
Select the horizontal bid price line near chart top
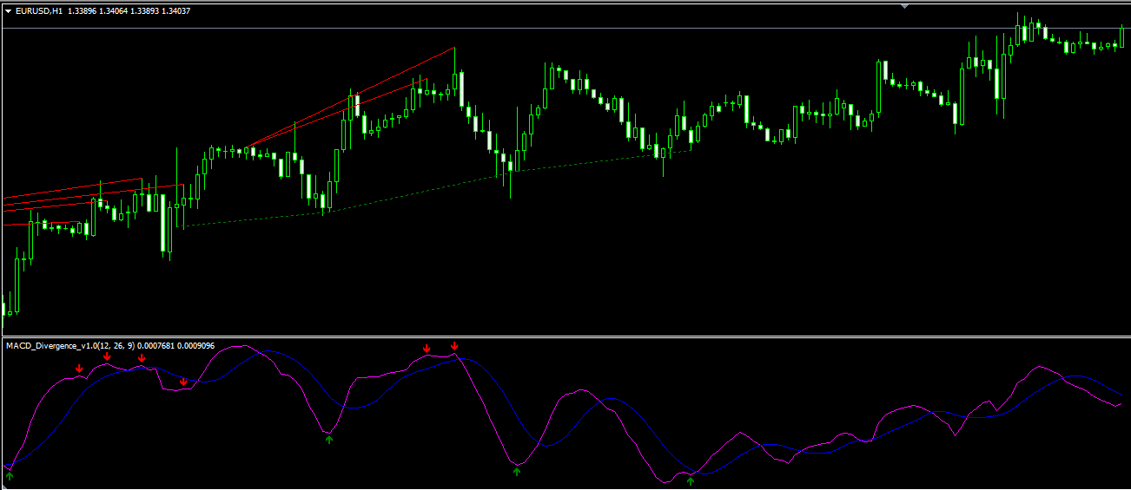click(565, 29)
